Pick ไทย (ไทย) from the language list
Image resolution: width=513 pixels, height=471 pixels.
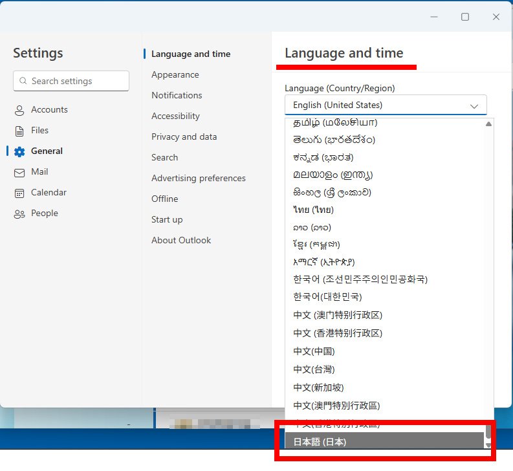click(313, 210)
